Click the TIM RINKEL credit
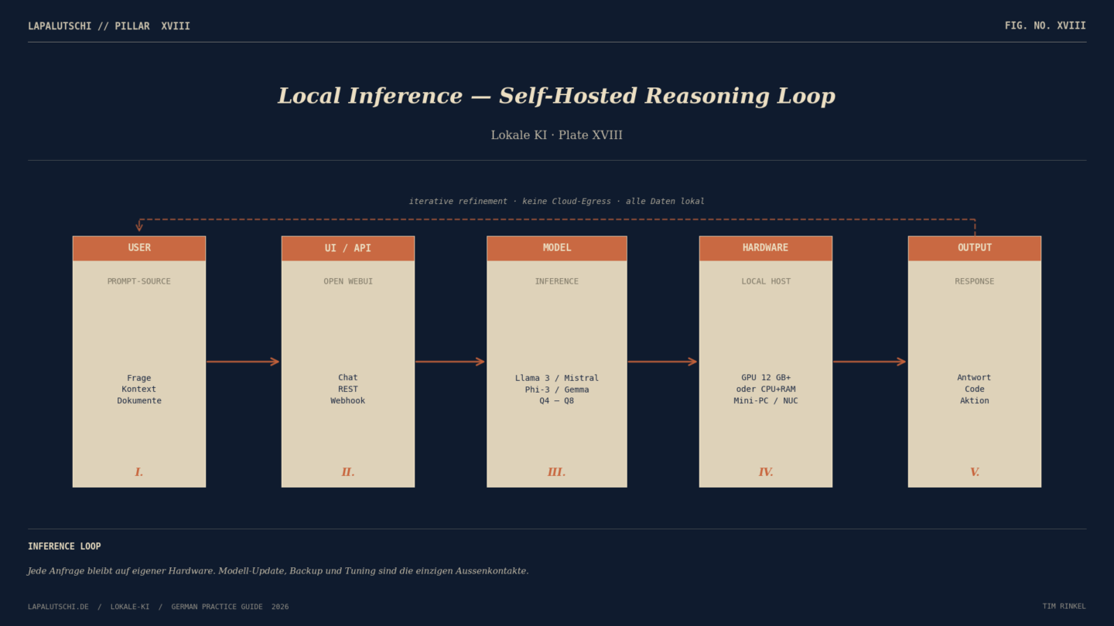The width and height of the screenshot is (1114, 626). pos(1064,607)
